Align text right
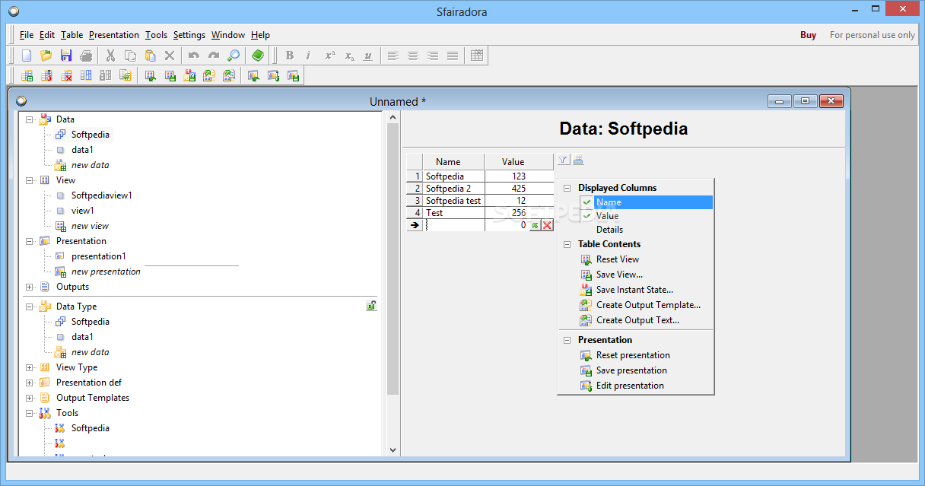 [433, 56]
